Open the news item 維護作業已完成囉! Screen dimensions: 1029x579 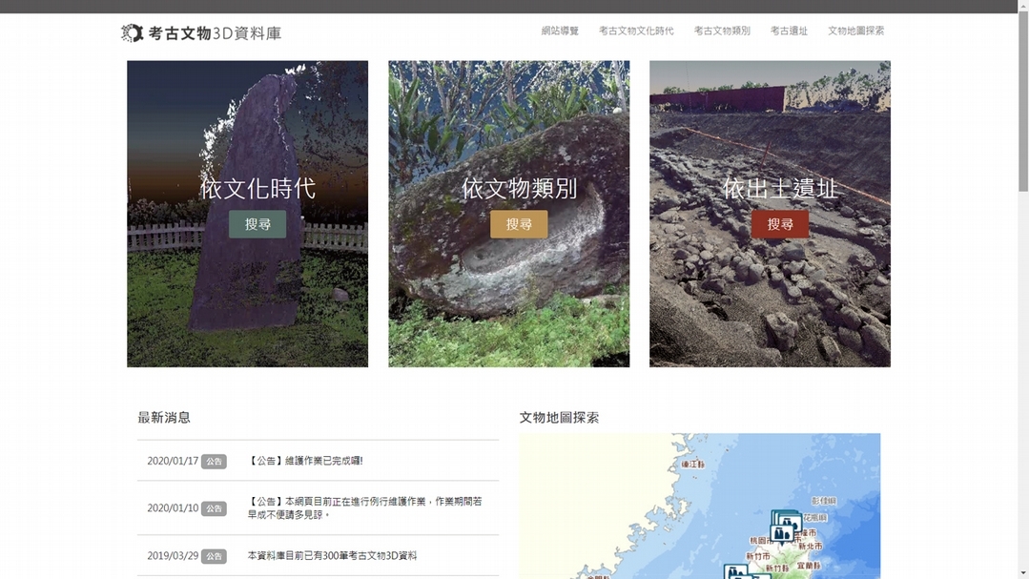(305, 461)
